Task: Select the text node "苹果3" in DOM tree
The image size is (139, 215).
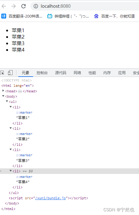Action: 23,161
